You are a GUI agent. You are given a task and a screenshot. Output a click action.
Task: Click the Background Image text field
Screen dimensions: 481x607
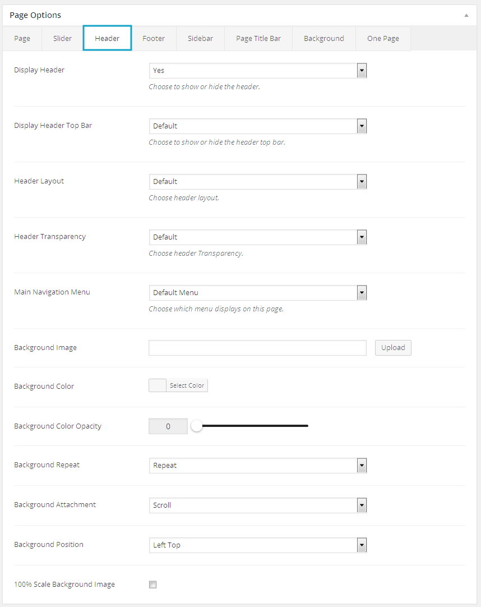[x=257, y=348]
